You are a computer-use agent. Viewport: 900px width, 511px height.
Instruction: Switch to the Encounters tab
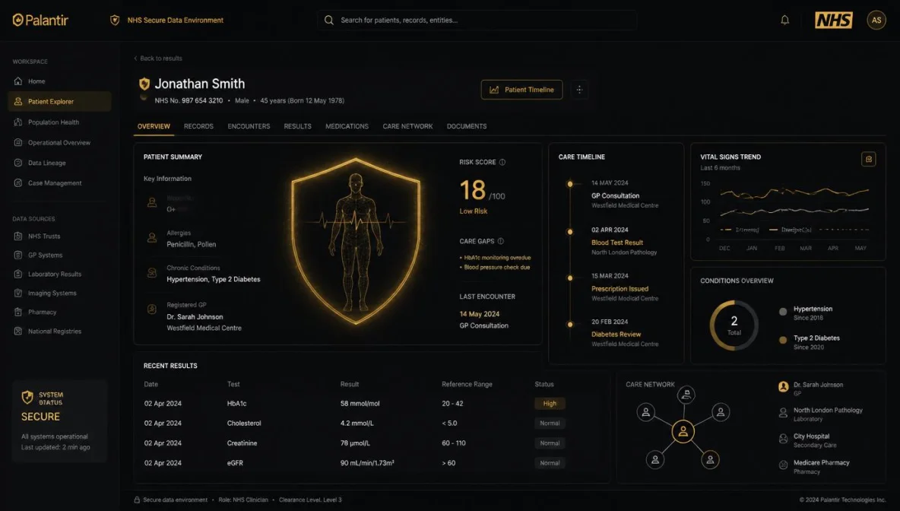[249, 126]
